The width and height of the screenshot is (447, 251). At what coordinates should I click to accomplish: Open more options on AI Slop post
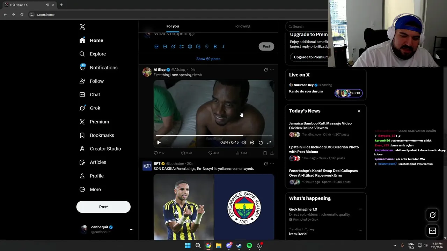pos(272,70)
